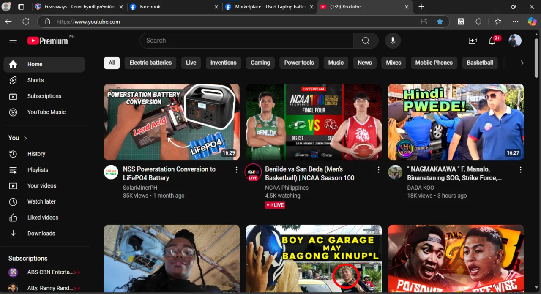This screenshot has width=541, height=294.
Task: Open the SolarMinerPH channel avatar
Action: click(111, 172)
